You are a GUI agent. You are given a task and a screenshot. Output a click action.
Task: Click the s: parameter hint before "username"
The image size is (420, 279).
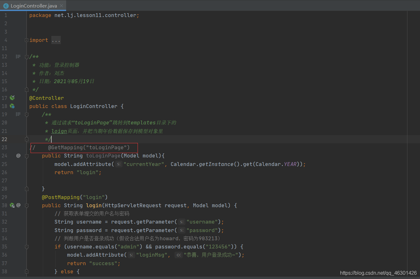point(181,222)
